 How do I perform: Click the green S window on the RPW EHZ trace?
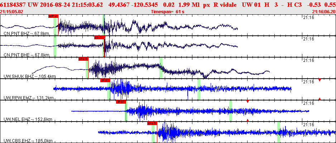(199, 89)
